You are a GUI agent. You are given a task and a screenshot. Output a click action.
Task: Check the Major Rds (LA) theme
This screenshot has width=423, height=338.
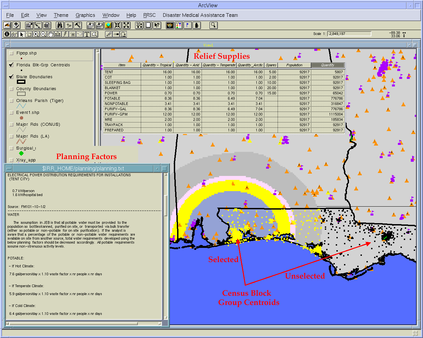pos(12,136)
